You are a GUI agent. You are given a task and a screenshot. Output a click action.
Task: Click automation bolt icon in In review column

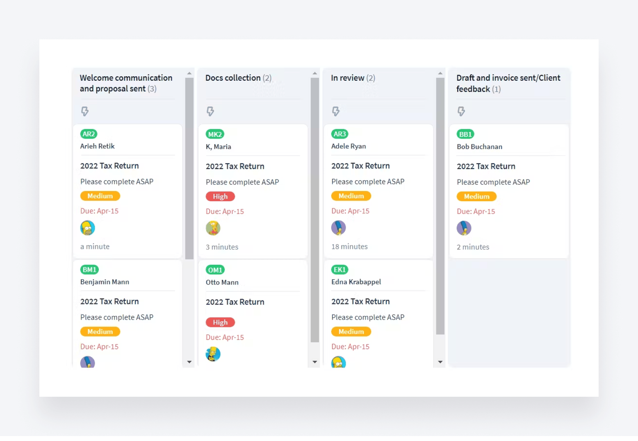pos(336,111)
